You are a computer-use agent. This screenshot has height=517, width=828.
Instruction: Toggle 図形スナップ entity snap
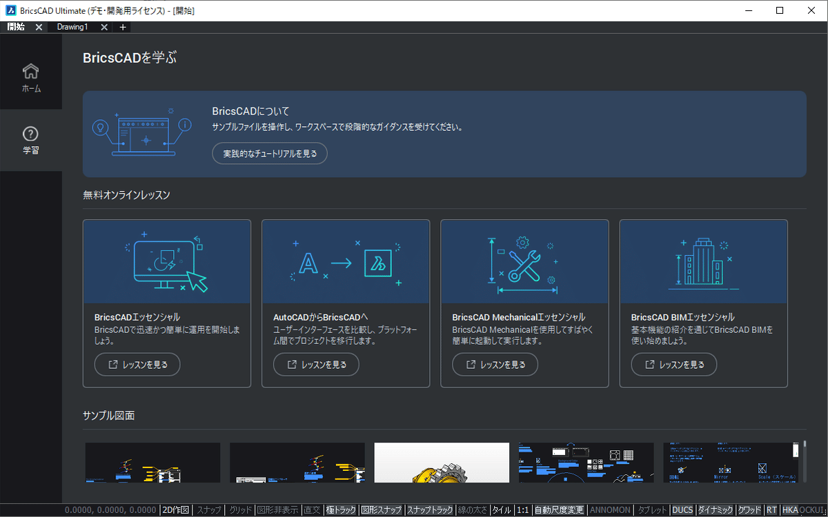tap(382, 510)
